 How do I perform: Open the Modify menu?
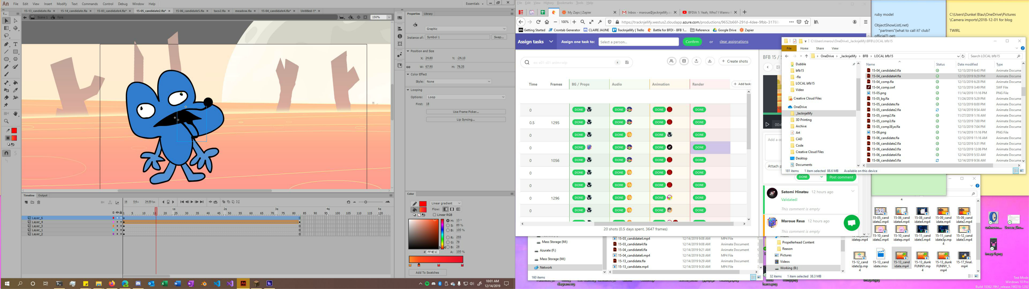click(62, 3)
